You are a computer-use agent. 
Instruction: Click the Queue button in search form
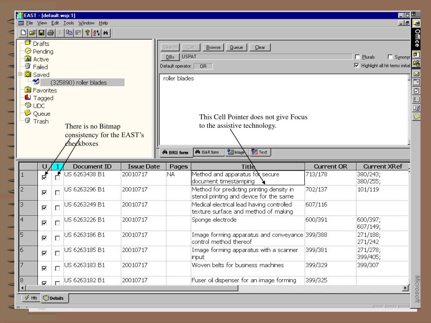click(237, 47)
